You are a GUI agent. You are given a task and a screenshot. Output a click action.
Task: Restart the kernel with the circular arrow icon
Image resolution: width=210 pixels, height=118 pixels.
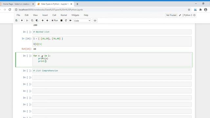(66, 21)
